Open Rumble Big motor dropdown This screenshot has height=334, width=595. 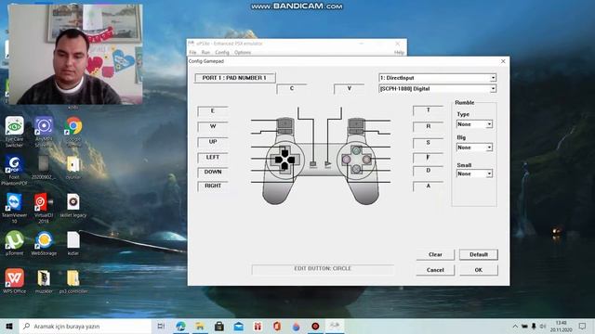[x=474, y=148]
